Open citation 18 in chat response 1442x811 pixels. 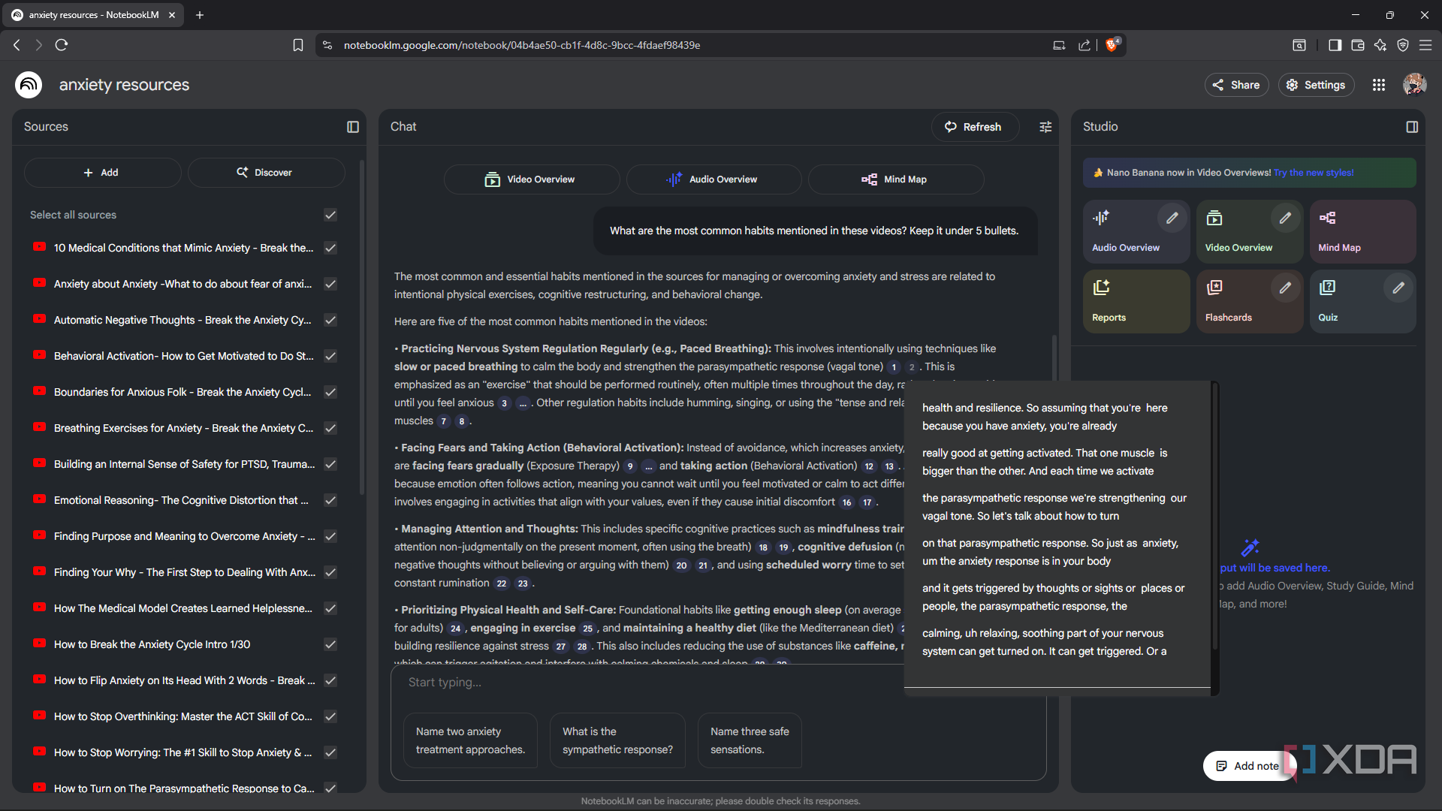763,547
